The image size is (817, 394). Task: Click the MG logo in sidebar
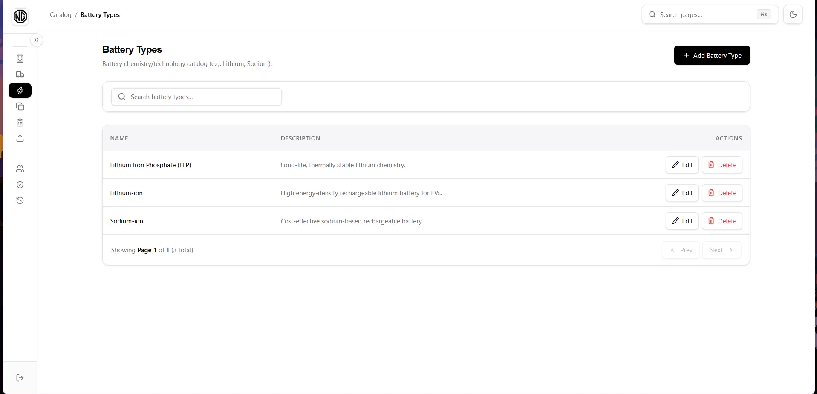[x=20, y=17]
